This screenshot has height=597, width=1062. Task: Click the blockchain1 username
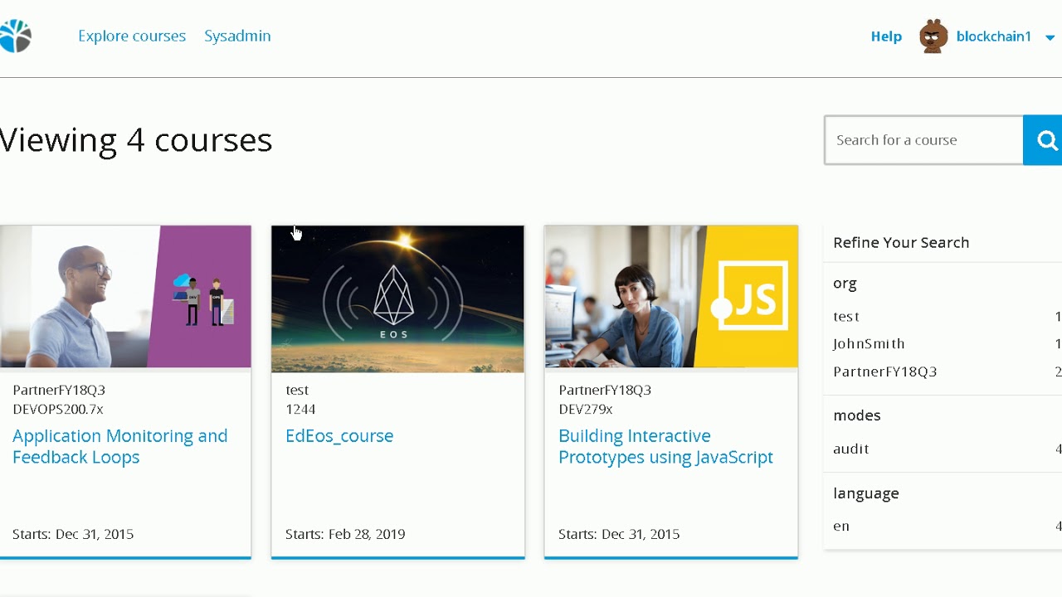[x=993, y=36]
